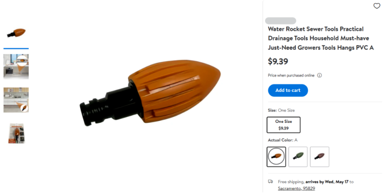Open the Sacramento, 95829 location link
Image resolution: width=383 pixels, height=195 pixels.
pos(296,188)
